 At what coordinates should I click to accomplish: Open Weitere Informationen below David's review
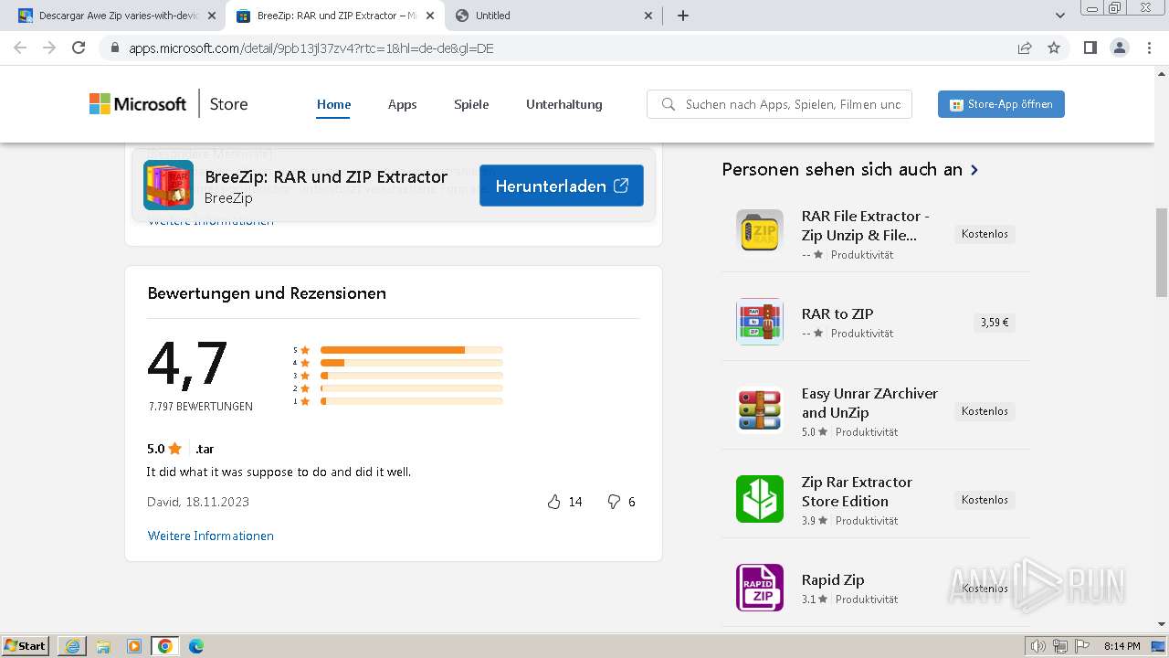pyautogui.click(x=211, y=536)
